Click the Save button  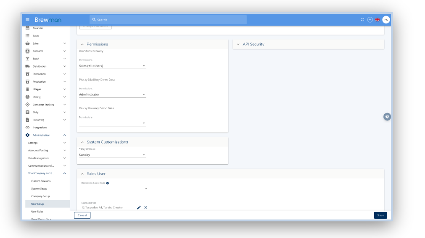click(380, 215)
